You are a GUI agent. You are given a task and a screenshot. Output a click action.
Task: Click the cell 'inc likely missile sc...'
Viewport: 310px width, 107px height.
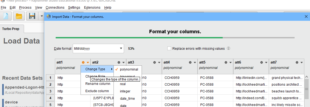pos(287,105)
